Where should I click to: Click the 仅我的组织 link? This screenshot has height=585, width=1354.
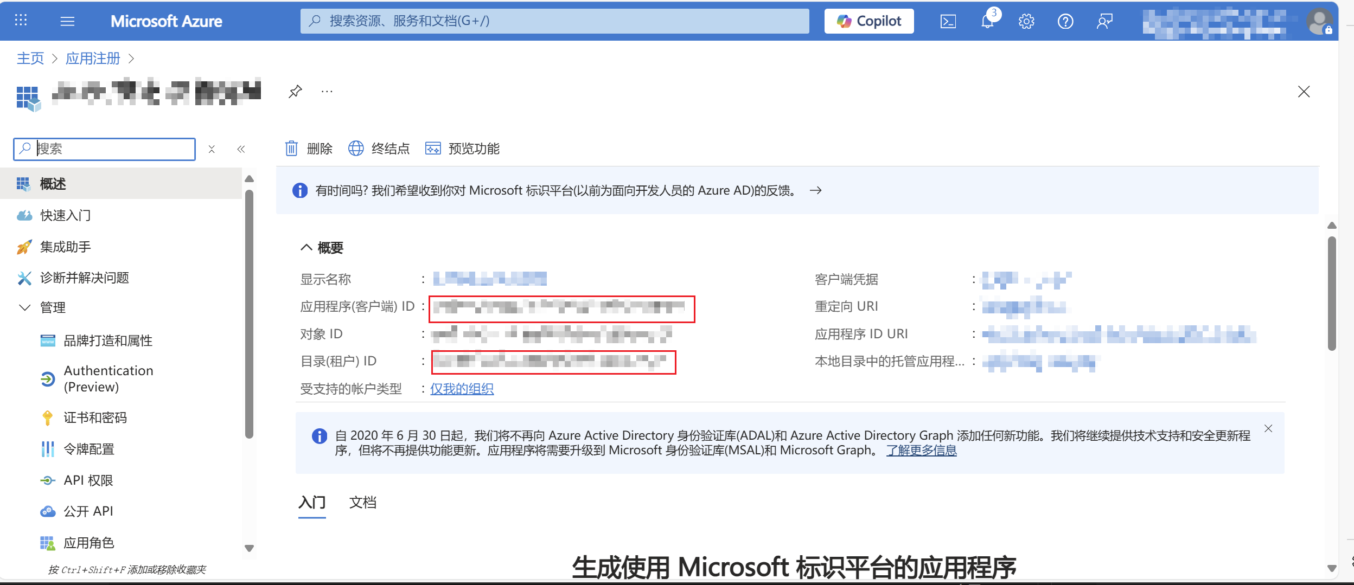tap(462, 389)
